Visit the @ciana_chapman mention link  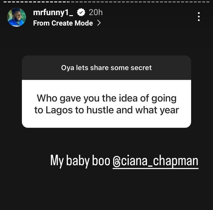tap(156, 161)
